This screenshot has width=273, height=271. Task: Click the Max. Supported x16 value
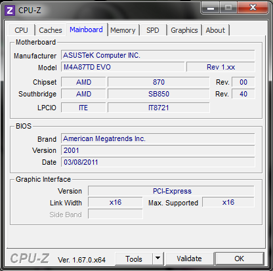pyautogui.click(x=228, y=202)
